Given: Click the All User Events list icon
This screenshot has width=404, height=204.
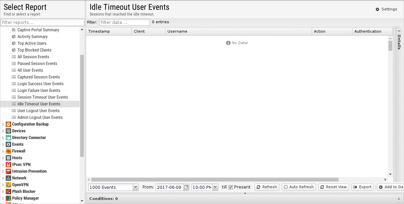Looking at the screenshot, I should 14,70.
